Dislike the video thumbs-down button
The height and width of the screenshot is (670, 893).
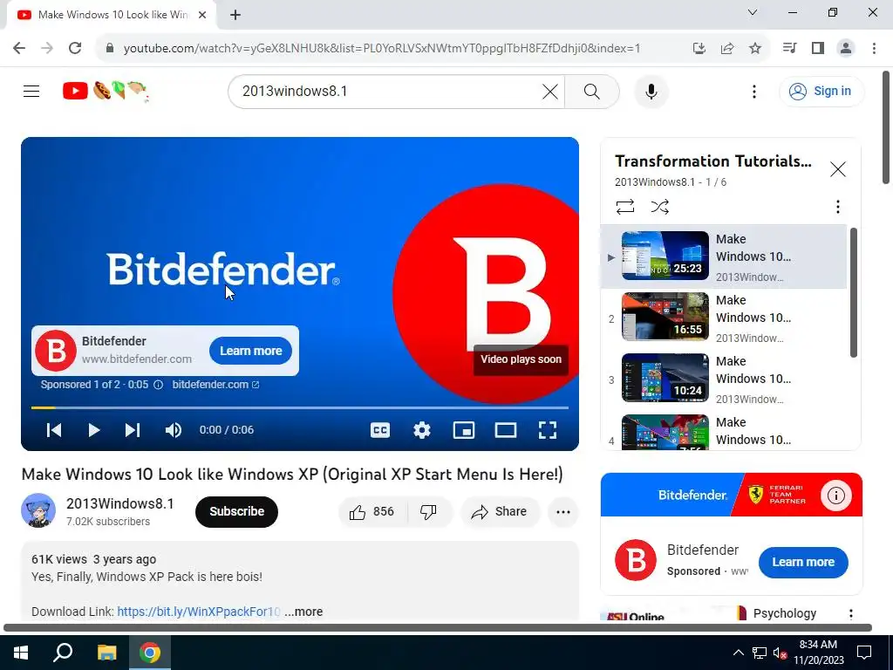[x=428, y=511]
